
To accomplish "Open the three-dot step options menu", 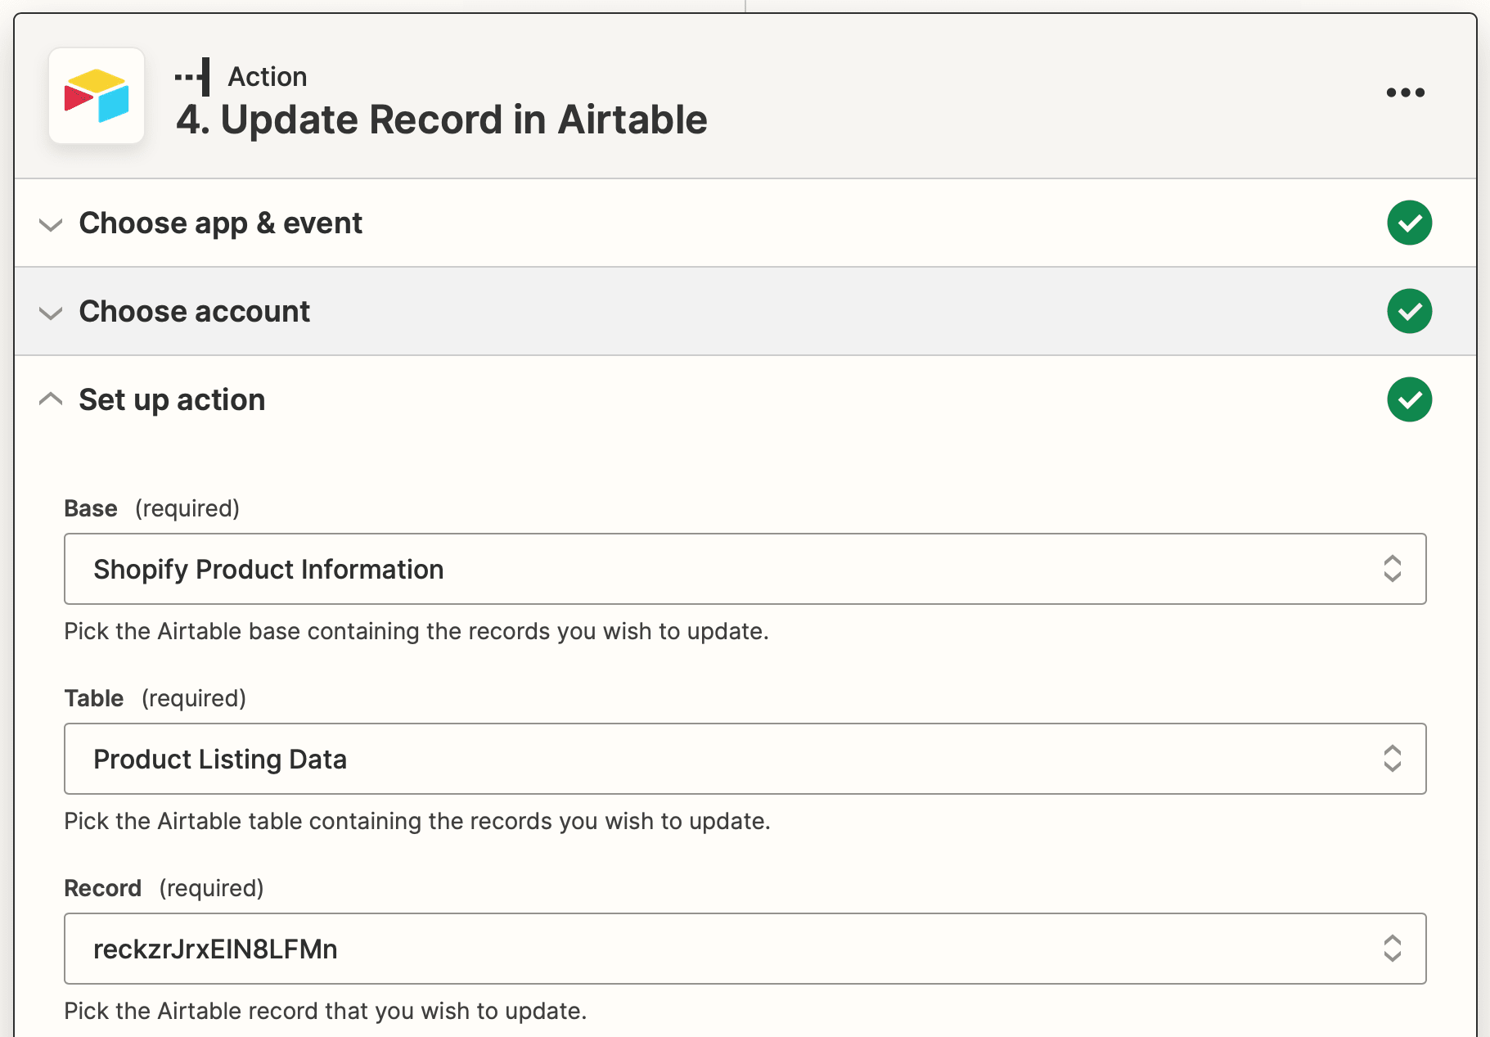I will pyautogui.click(x=1405, y=92).
